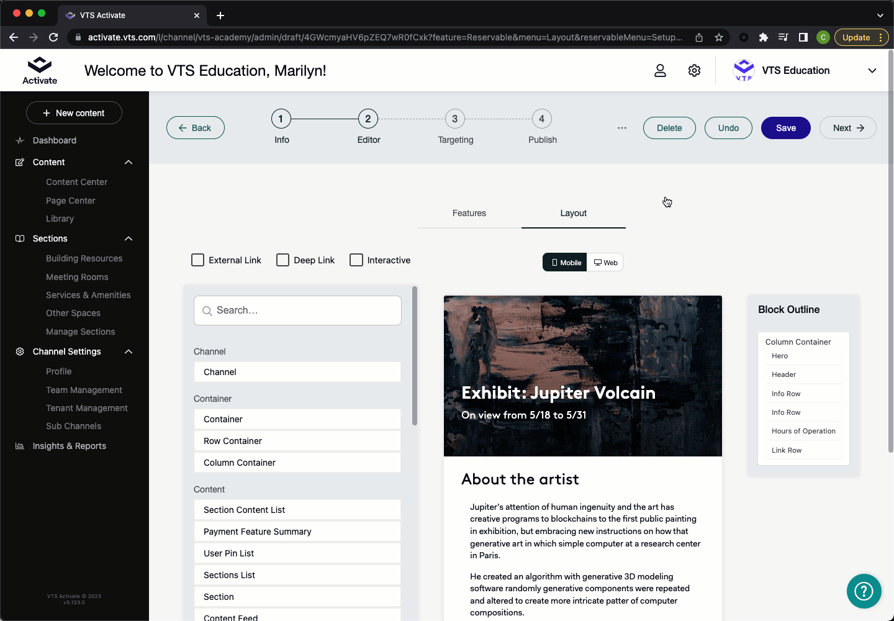The height and width of the screenshot is (621, 894).
Task: Open Team Management in sidebar
Action: 84,390
